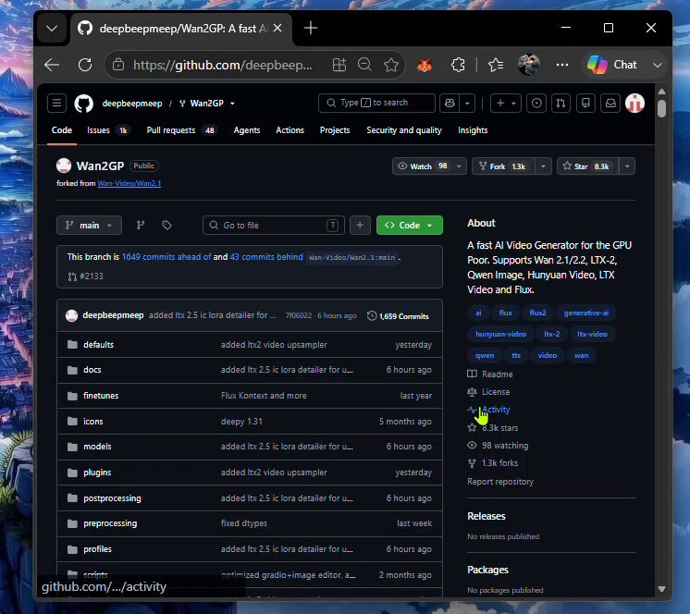View tags with the tag icon

[166, 226]
